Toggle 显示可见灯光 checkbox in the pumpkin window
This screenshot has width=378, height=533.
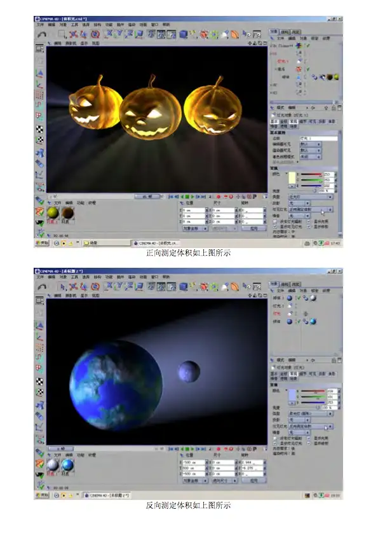(276, 226)
